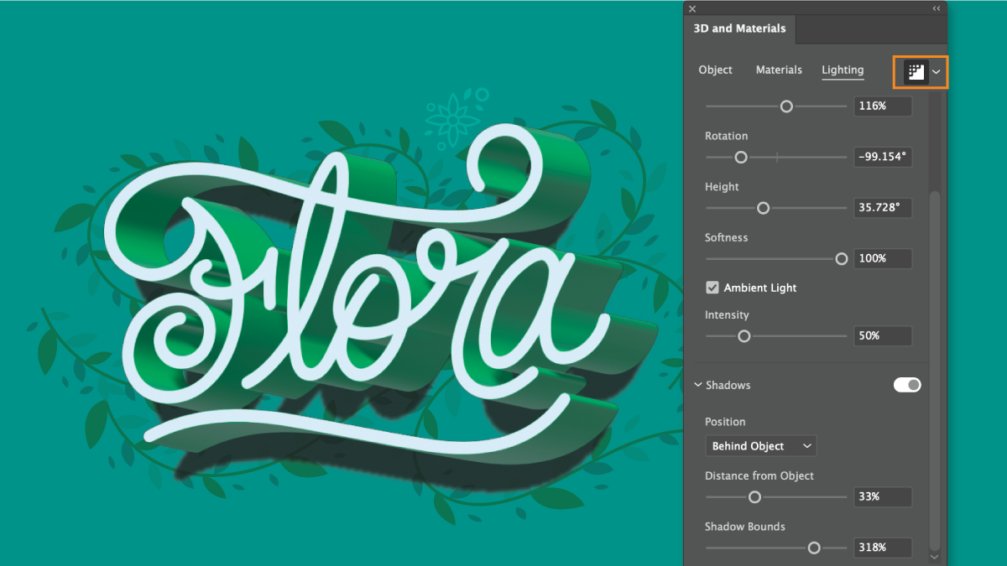This screenshot has height=566, width=1007.
Task: Click the Ambient Light Intensity 50% field
Action: click(883, 335)
